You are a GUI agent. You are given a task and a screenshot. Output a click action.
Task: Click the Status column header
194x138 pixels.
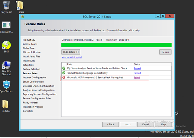[x=152, y=64]
